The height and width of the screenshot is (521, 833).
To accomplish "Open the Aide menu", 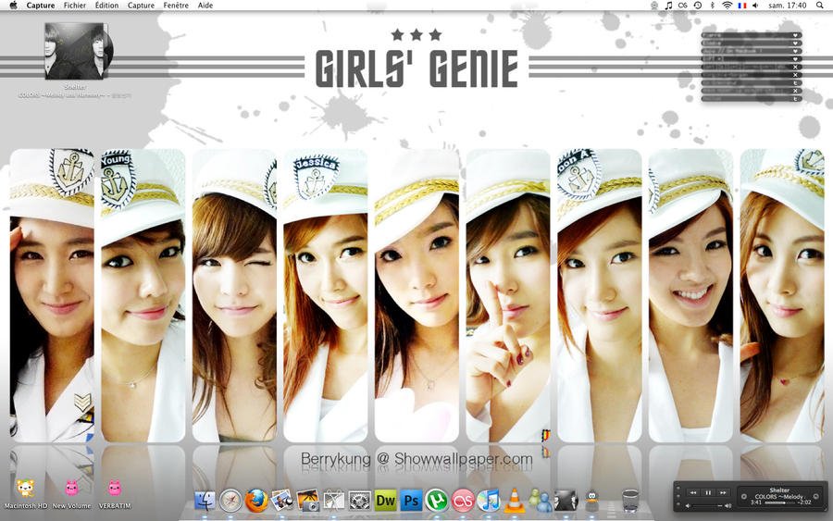I will 205,6.
